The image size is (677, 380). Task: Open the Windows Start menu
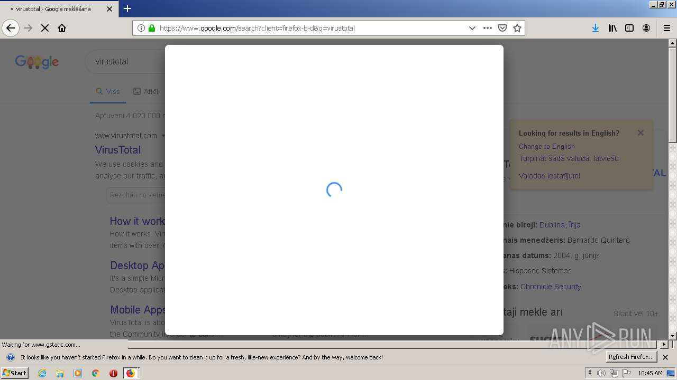click(x=14, y=373)
